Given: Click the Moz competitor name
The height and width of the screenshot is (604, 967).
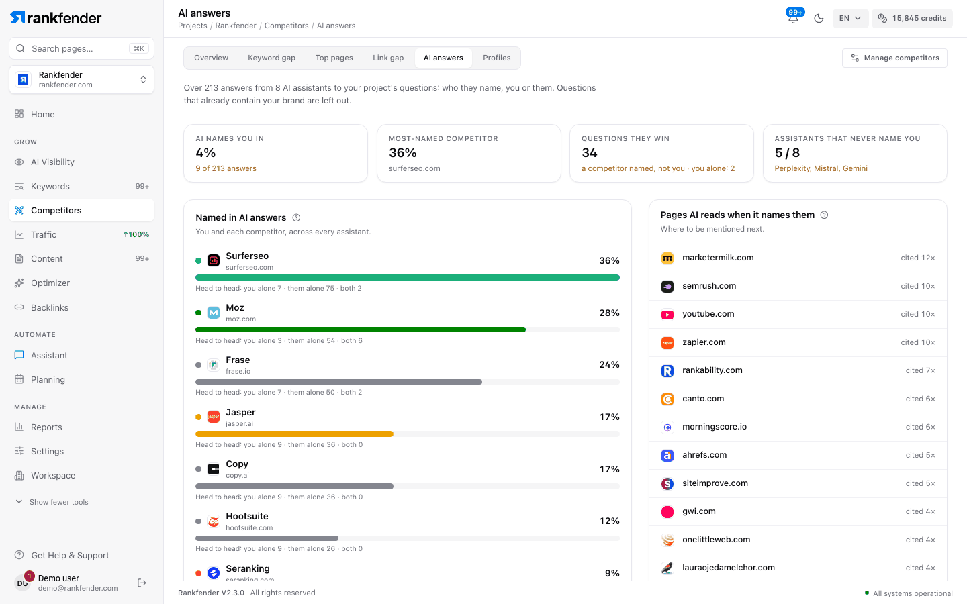Looking at the screenshot, I should pyautogui.click(x=235, y=307).
